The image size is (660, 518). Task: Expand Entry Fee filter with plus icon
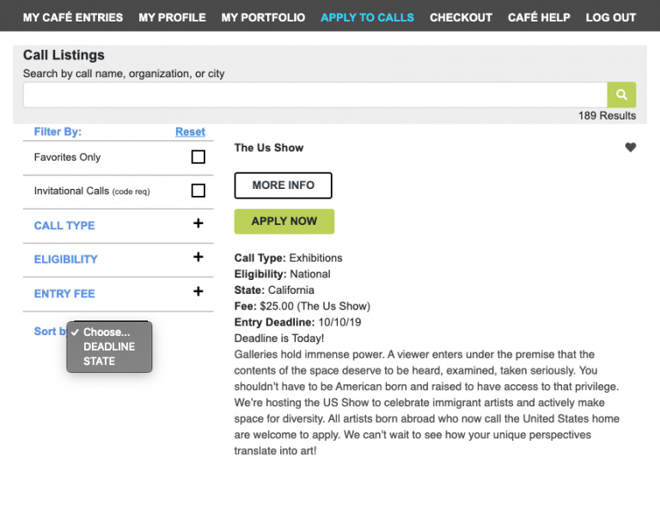(x=198, y=291)
